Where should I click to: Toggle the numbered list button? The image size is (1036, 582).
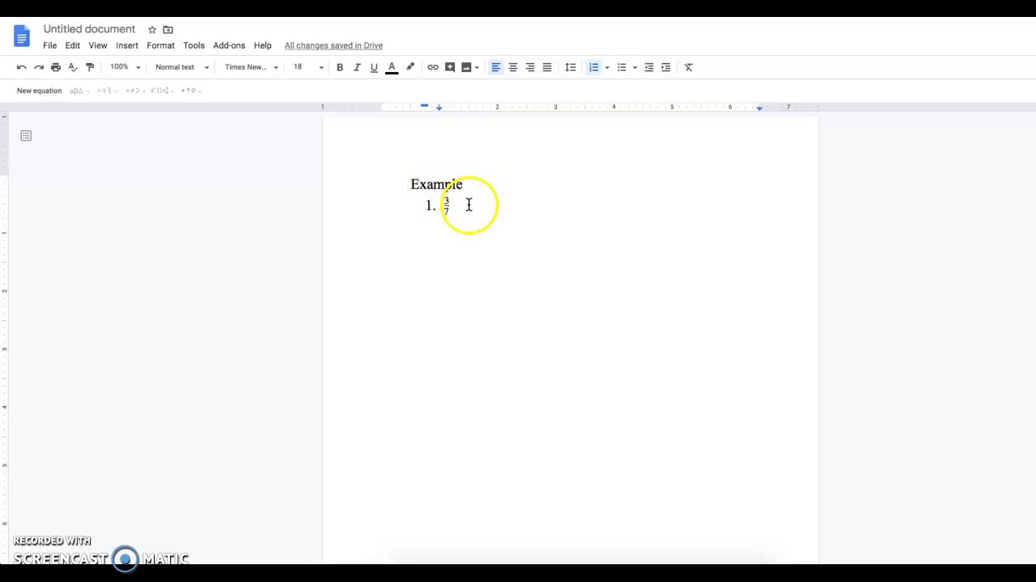[594, 67]
